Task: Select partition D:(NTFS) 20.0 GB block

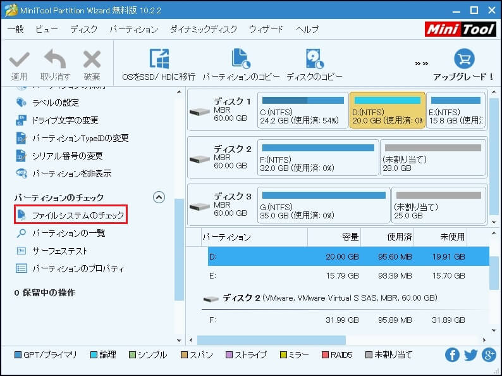Action: 388,110
